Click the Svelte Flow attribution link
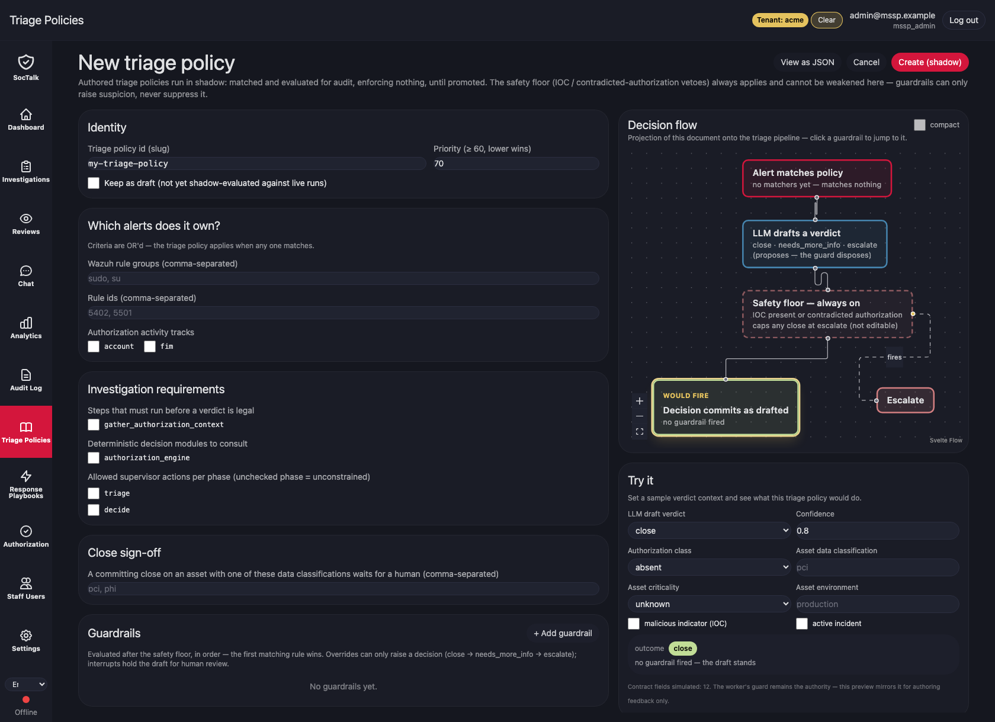Screen dimensions: 995x722 946,440
